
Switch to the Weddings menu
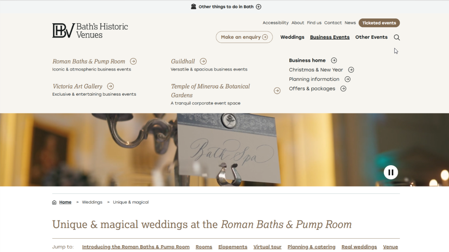[x=292, y=37]
